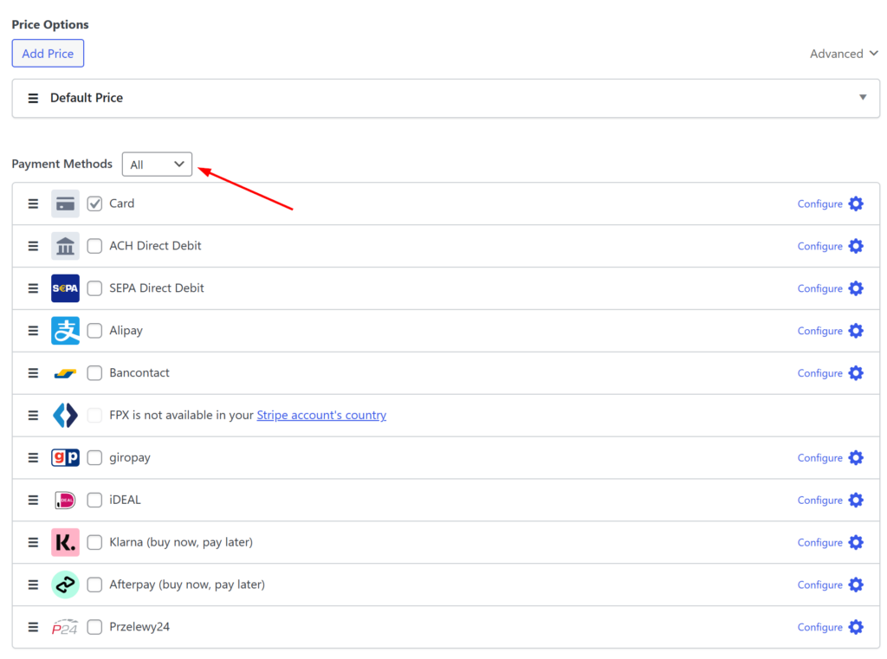Click the ACH Direct Debit bank icon
The width and height of the screenshot is (887, 659).
pyautogui.click(x=65, y=245)
